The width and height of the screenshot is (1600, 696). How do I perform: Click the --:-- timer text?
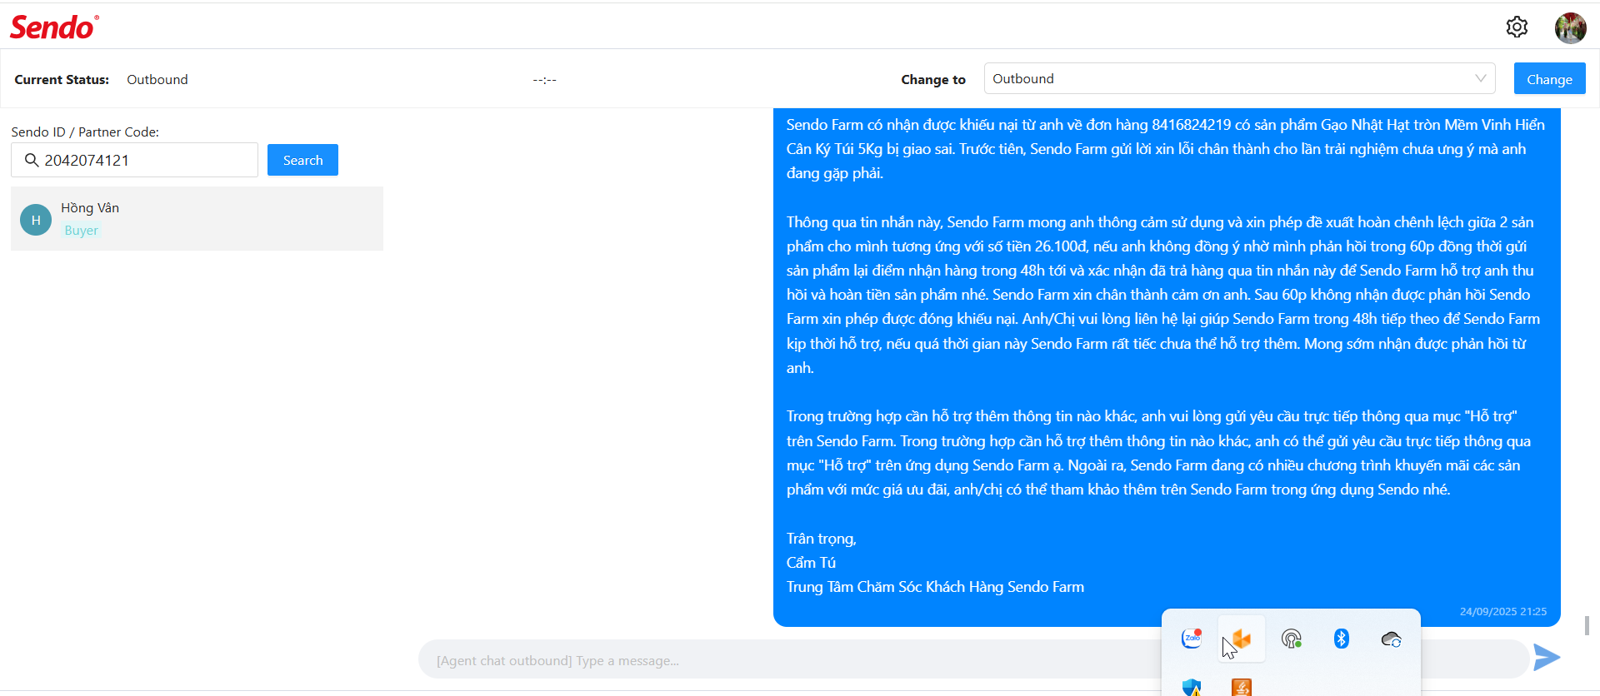[x=545, y=80]
